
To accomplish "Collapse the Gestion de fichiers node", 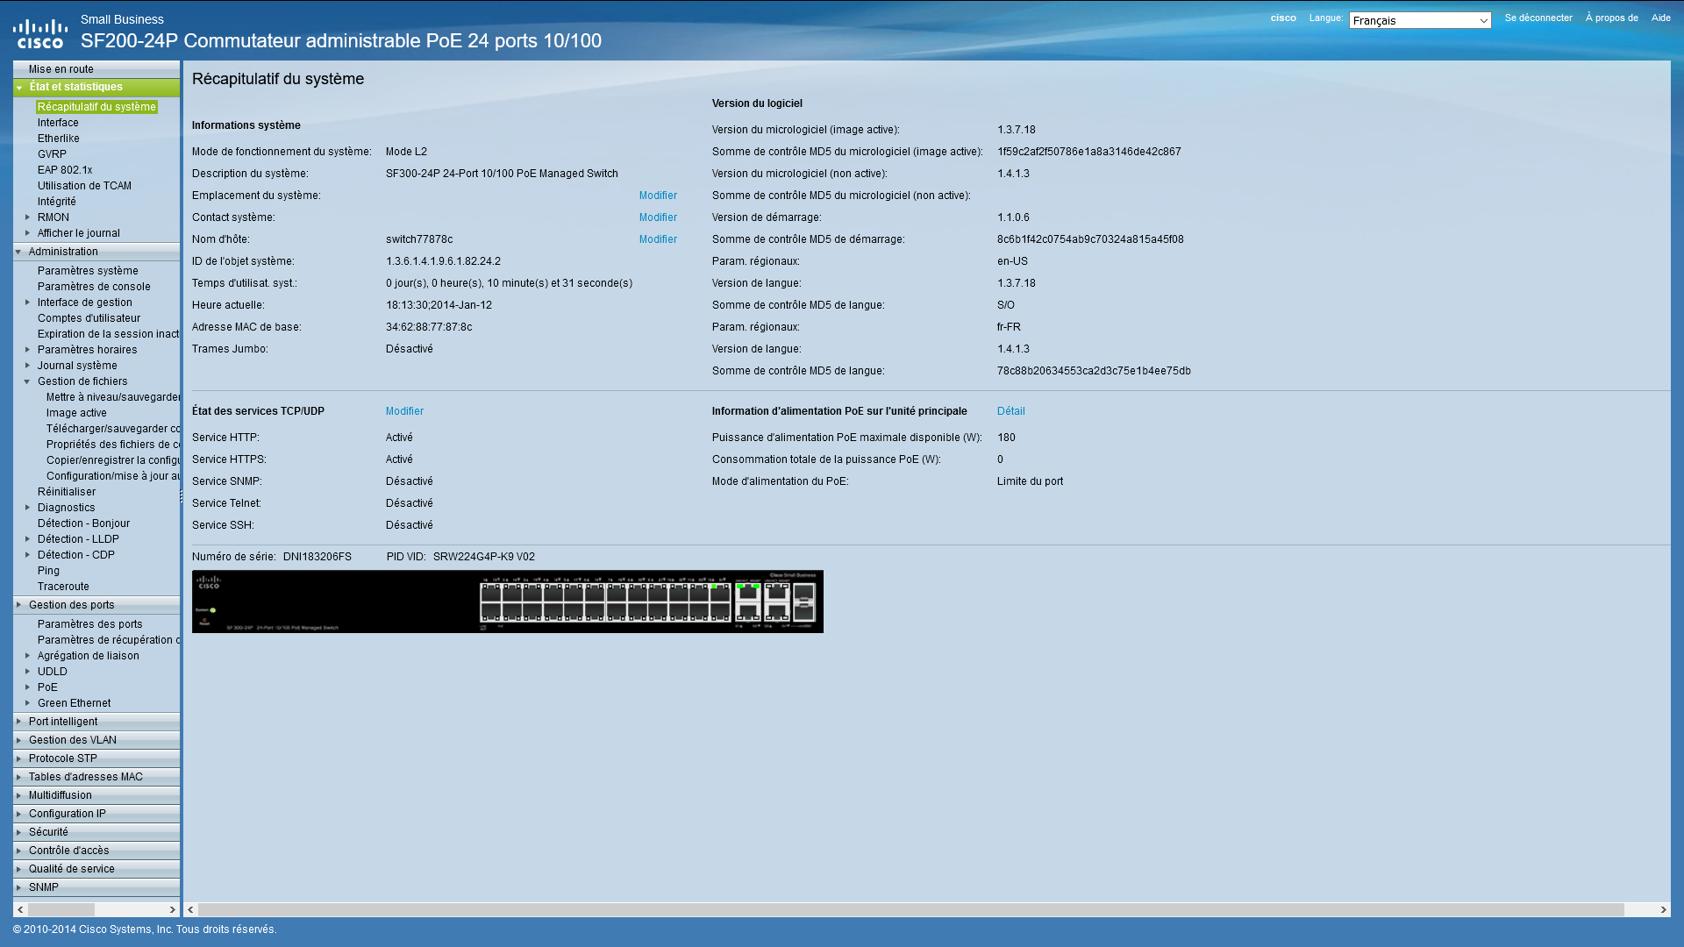I will pos(28,381).
